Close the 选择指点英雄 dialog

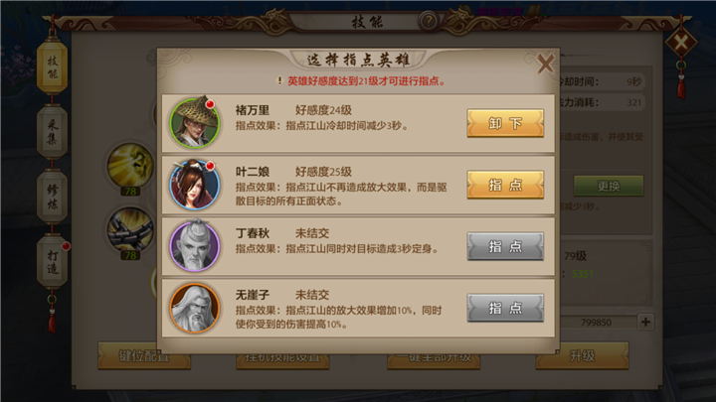(x=545, y=64)
